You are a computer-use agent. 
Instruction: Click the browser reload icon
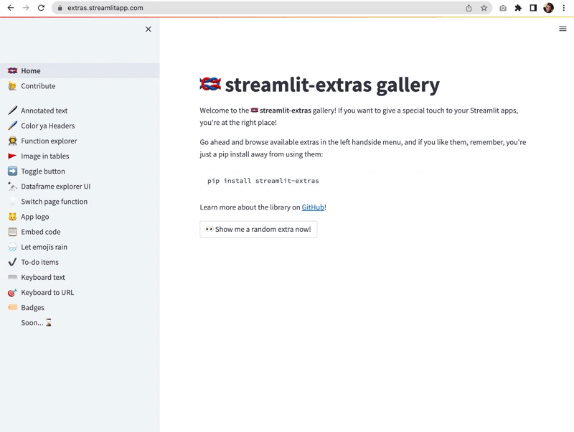(41, 8)
